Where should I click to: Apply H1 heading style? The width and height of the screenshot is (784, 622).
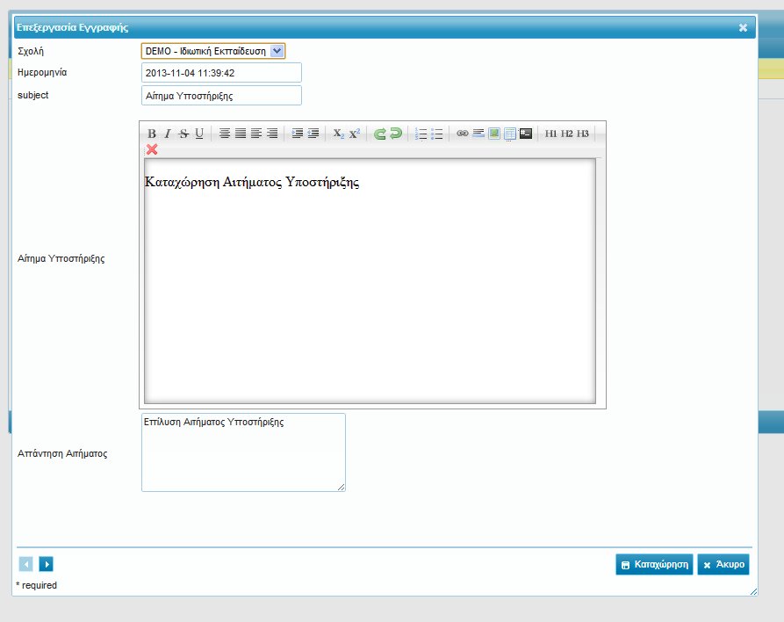551,134
